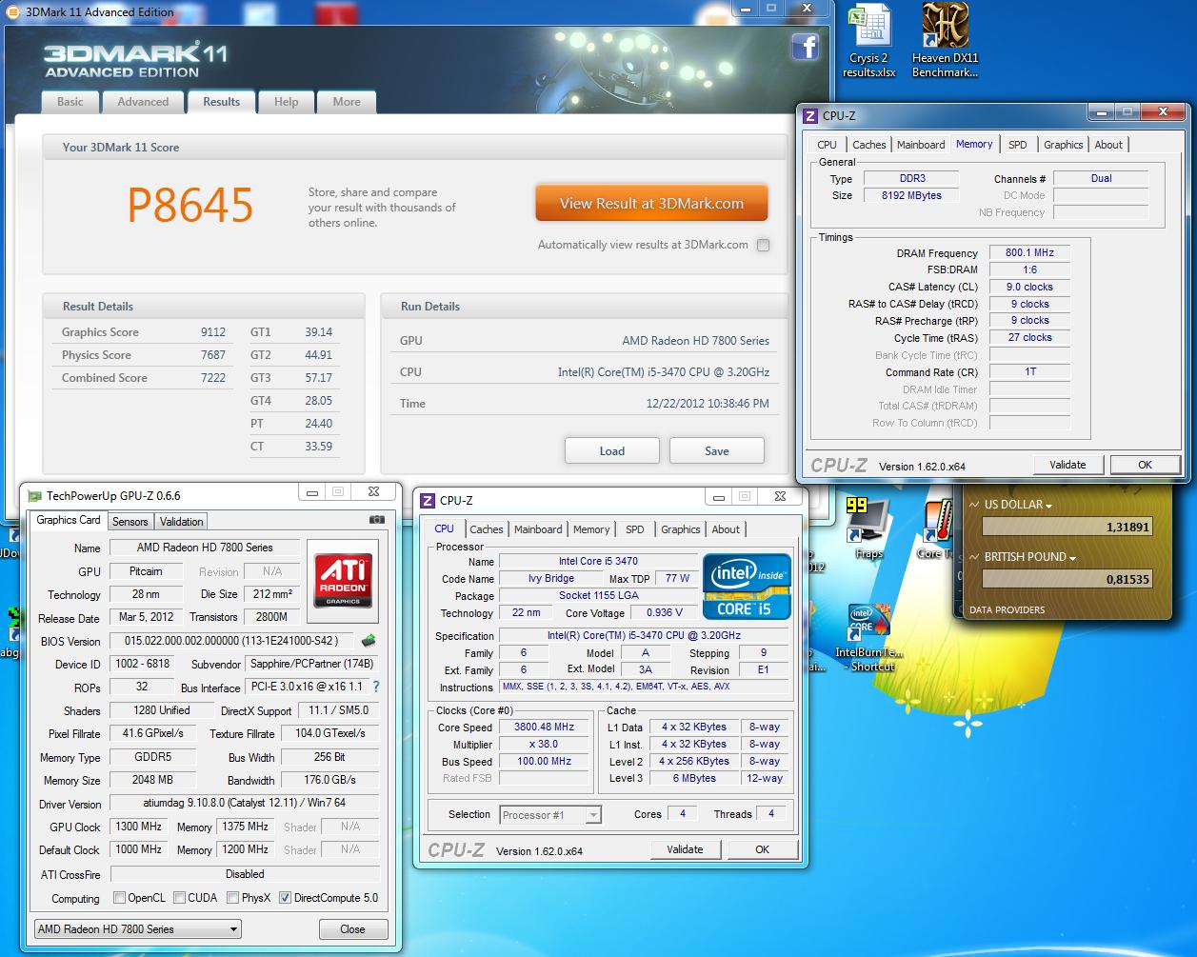This screenshot has height=957, width=1197.
Task: Click British Pound value field 0,81535
Action: 1067,578
